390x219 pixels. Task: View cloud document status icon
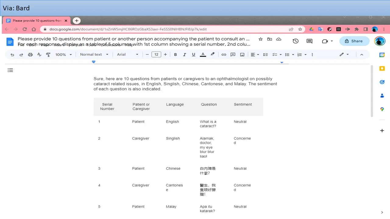click(278, 39)
